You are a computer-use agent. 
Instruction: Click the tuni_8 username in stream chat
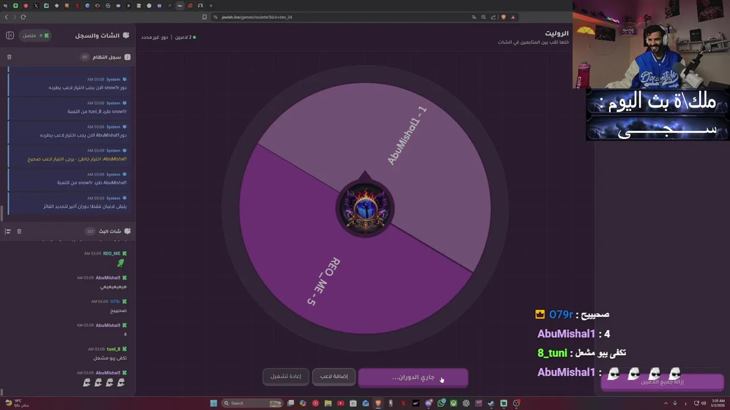[x=113, y=349]
